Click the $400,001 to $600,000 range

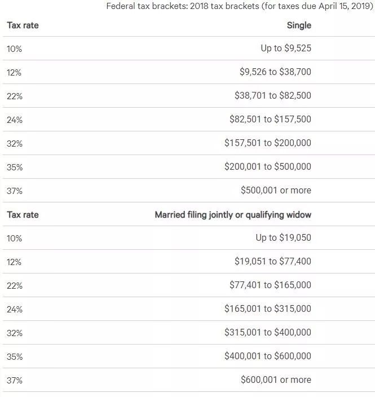click(267, 356)
